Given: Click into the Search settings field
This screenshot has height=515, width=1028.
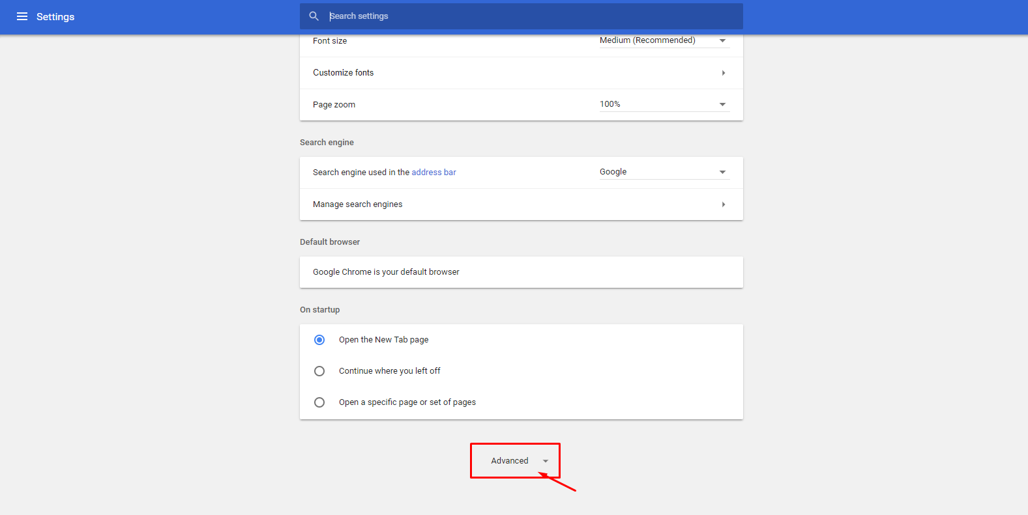Looking at the screenshot, I should (521, 16).
